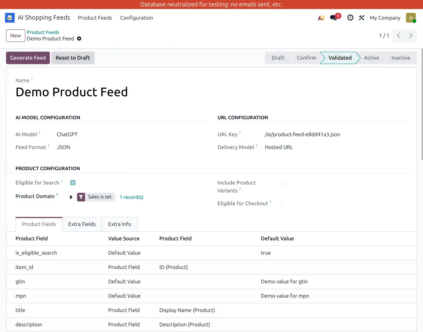Switch to the Extra Fields tab
Image resolution: width=423 pixels, height=332 pixels.
point(82,224)
